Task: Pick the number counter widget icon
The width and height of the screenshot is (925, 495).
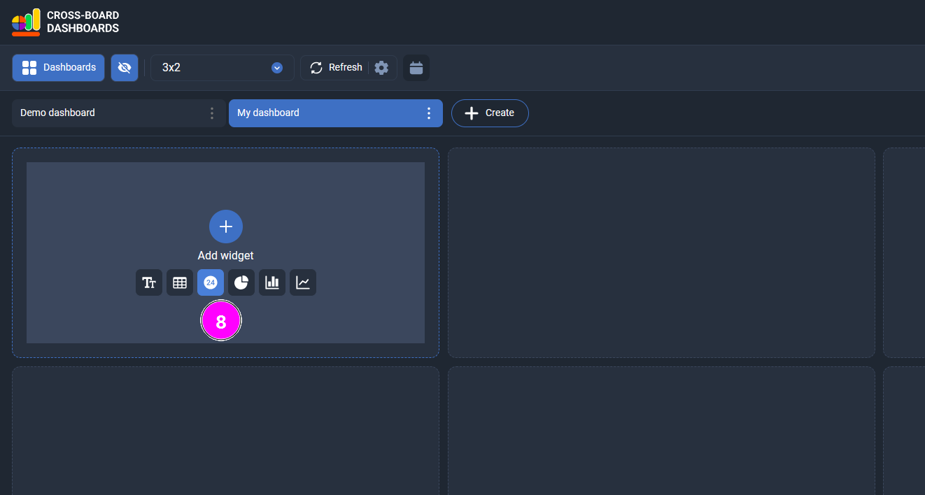Action: tap(211, 282)
